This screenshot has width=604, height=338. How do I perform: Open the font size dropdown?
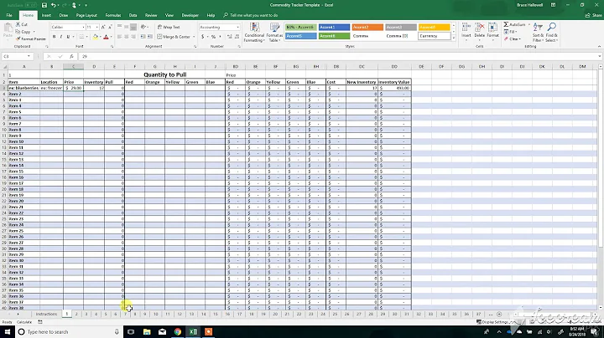pos(96,27)
